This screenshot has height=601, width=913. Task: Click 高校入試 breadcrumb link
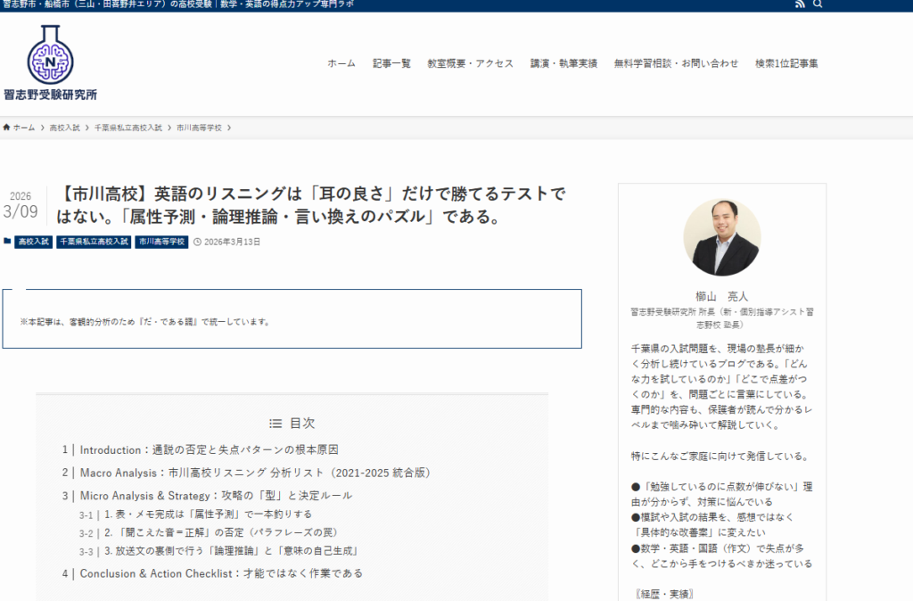pos(64,128)
